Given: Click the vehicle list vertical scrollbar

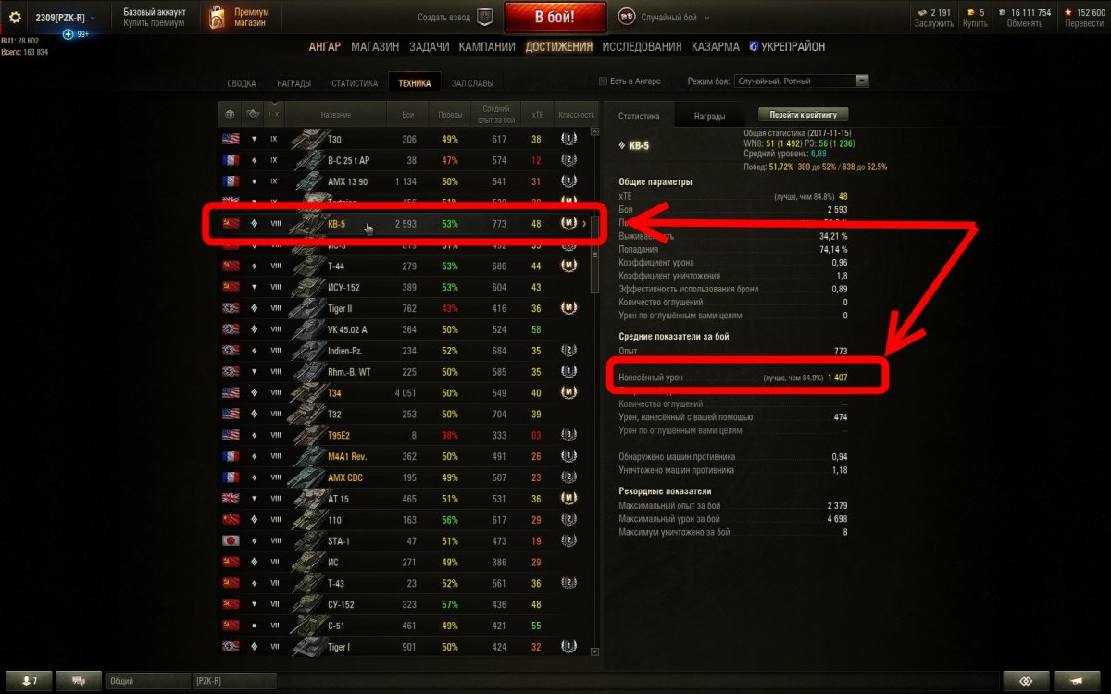Looking at the screenshot, I should pyautogui.click(x=595, y=392).
